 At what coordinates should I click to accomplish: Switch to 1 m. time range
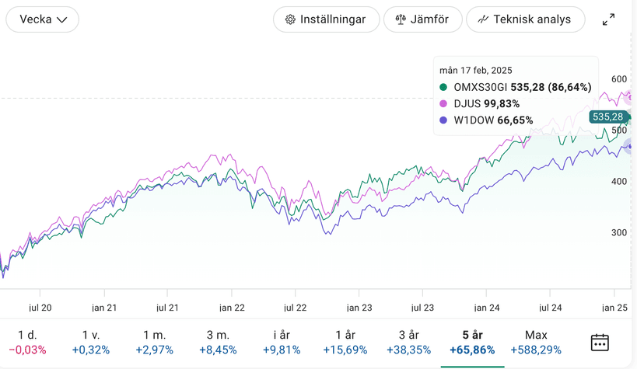[x=154, y=342]
